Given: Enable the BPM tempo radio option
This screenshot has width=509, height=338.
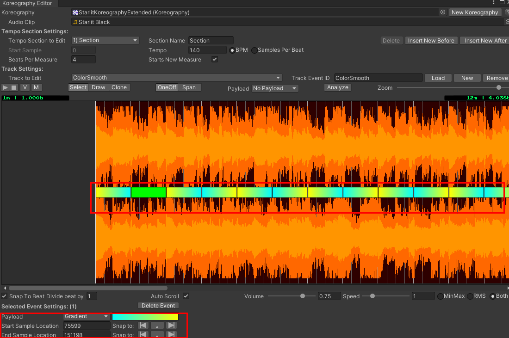Looking at the screenshot, I should pyautogui.click(x=232, y=50).
